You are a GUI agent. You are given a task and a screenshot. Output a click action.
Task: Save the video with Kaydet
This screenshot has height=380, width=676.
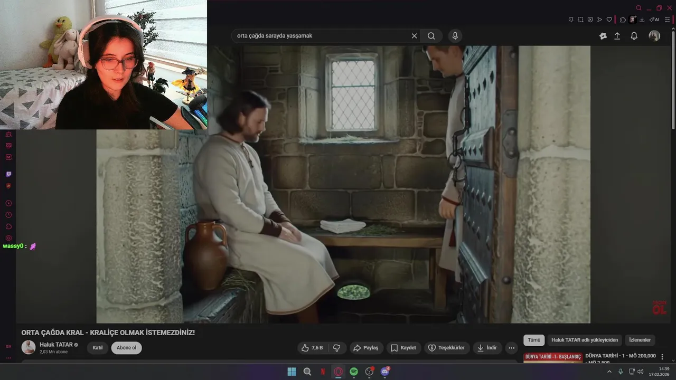[x=403, y=348]
